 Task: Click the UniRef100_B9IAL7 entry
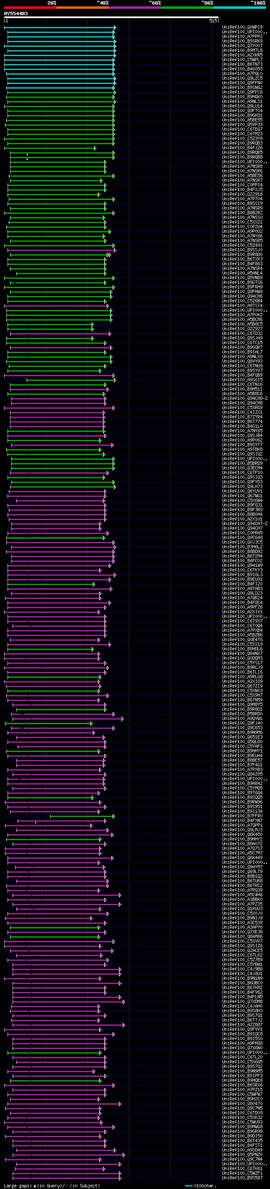[x=242, y=352]
